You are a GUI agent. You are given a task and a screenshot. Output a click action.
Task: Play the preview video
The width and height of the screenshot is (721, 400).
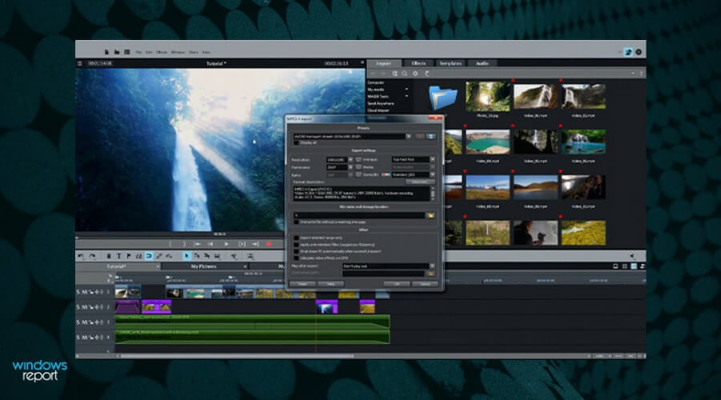(226, 244)
